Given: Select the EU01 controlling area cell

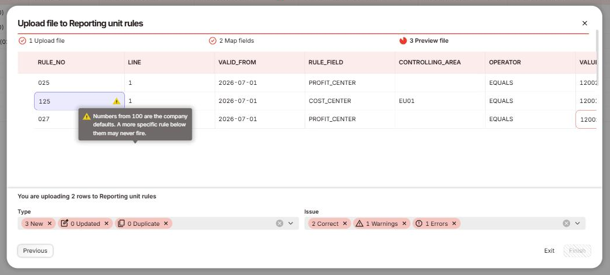Looking at the screenshot, I should point(440,101).
